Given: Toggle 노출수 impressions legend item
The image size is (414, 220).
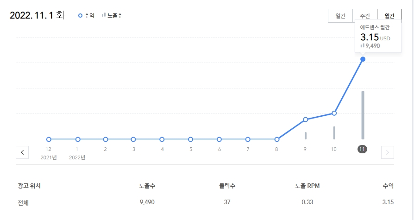Looking at the screenshot, I should tap(112, 16).
